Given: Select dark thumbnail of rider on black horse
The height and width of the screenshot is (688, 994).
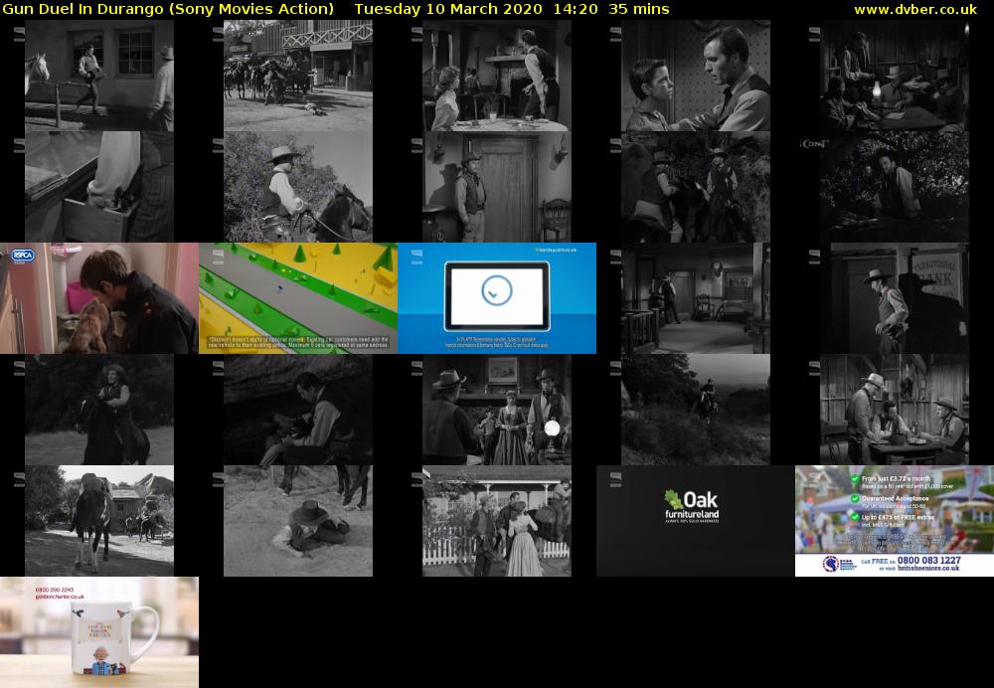Looking at the screenshot, I should pos(98,410).
